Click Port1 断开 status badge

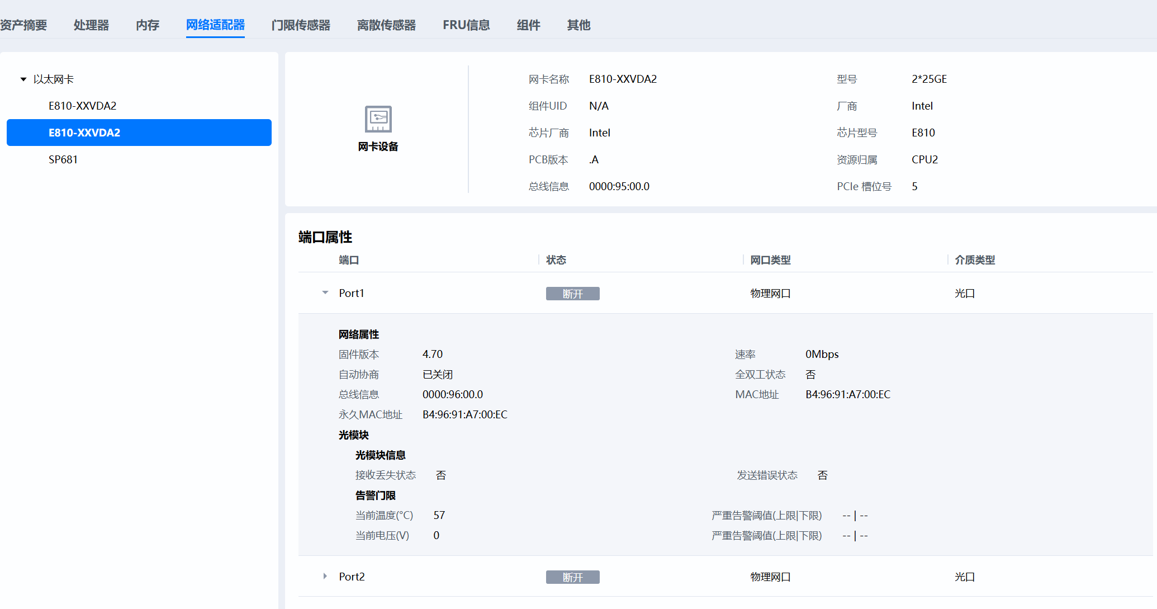572,294
